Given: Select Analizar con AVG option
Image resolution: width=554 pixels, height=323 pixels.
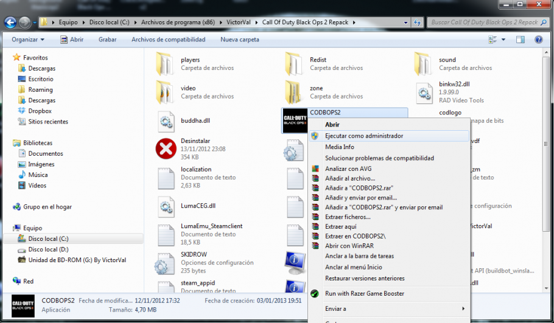Looking at the screenshot, I should 348,168.
